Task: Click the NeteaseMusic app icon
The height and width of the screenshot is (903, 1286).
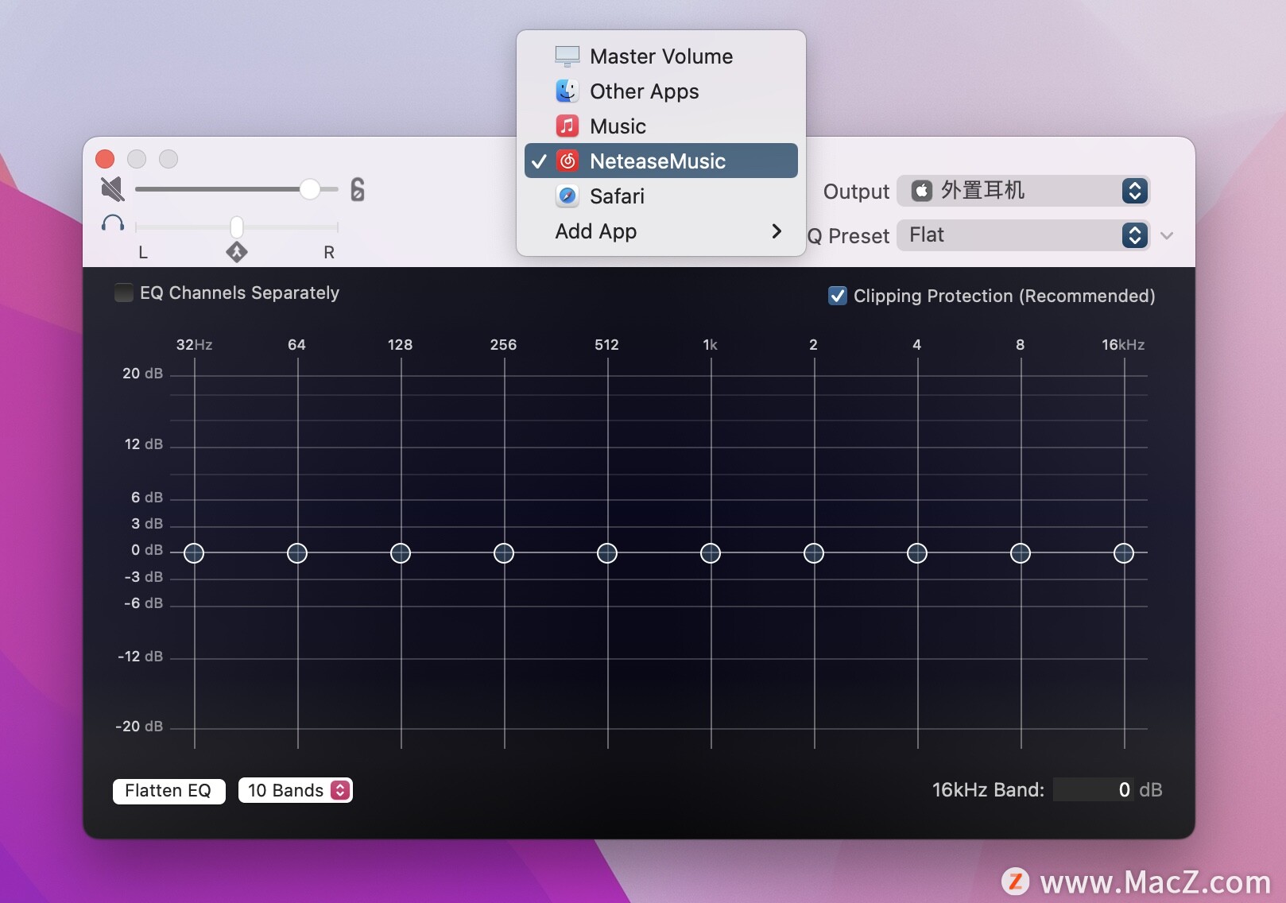Action: 567,161
